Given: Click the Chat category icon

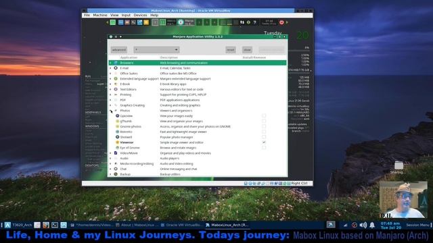Looking at the screenshot, I should pos(116,169).
